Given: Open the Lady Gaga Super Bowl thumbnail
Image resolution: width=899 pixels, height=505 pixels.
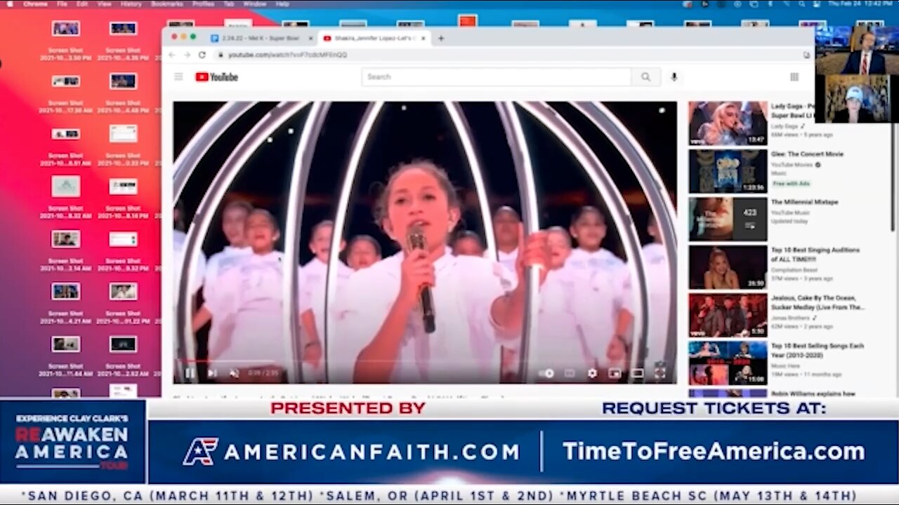Looking at the screenshot, I should pos(728,123).
